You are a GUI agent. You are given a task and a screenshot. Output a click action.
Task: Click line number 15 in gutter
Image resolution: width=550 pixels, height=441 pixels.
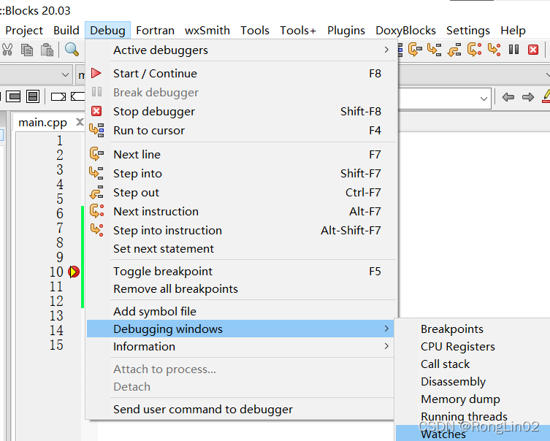(x=56, y=345)
